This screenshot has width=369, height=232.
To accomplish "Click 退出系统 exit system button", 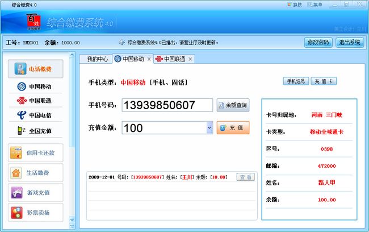I will [x=350, y=43].
